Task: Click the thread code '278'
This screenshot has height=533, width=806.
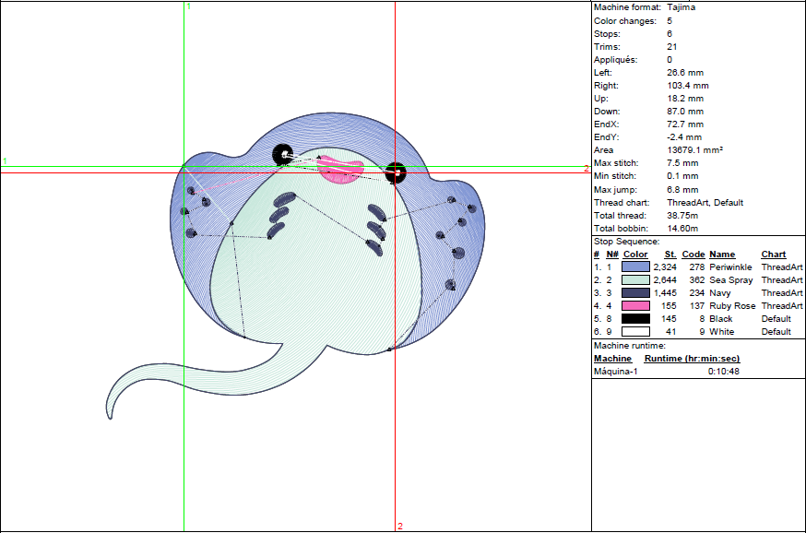Action: pyautogui.click(x=696, y=266)
